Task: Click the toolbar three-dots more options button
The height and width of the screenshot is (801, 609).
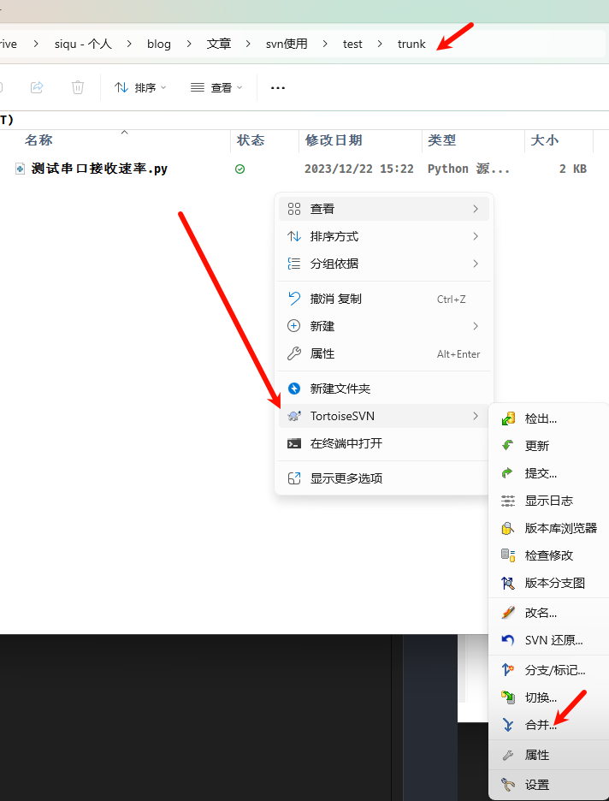Action: click(278, 87)
